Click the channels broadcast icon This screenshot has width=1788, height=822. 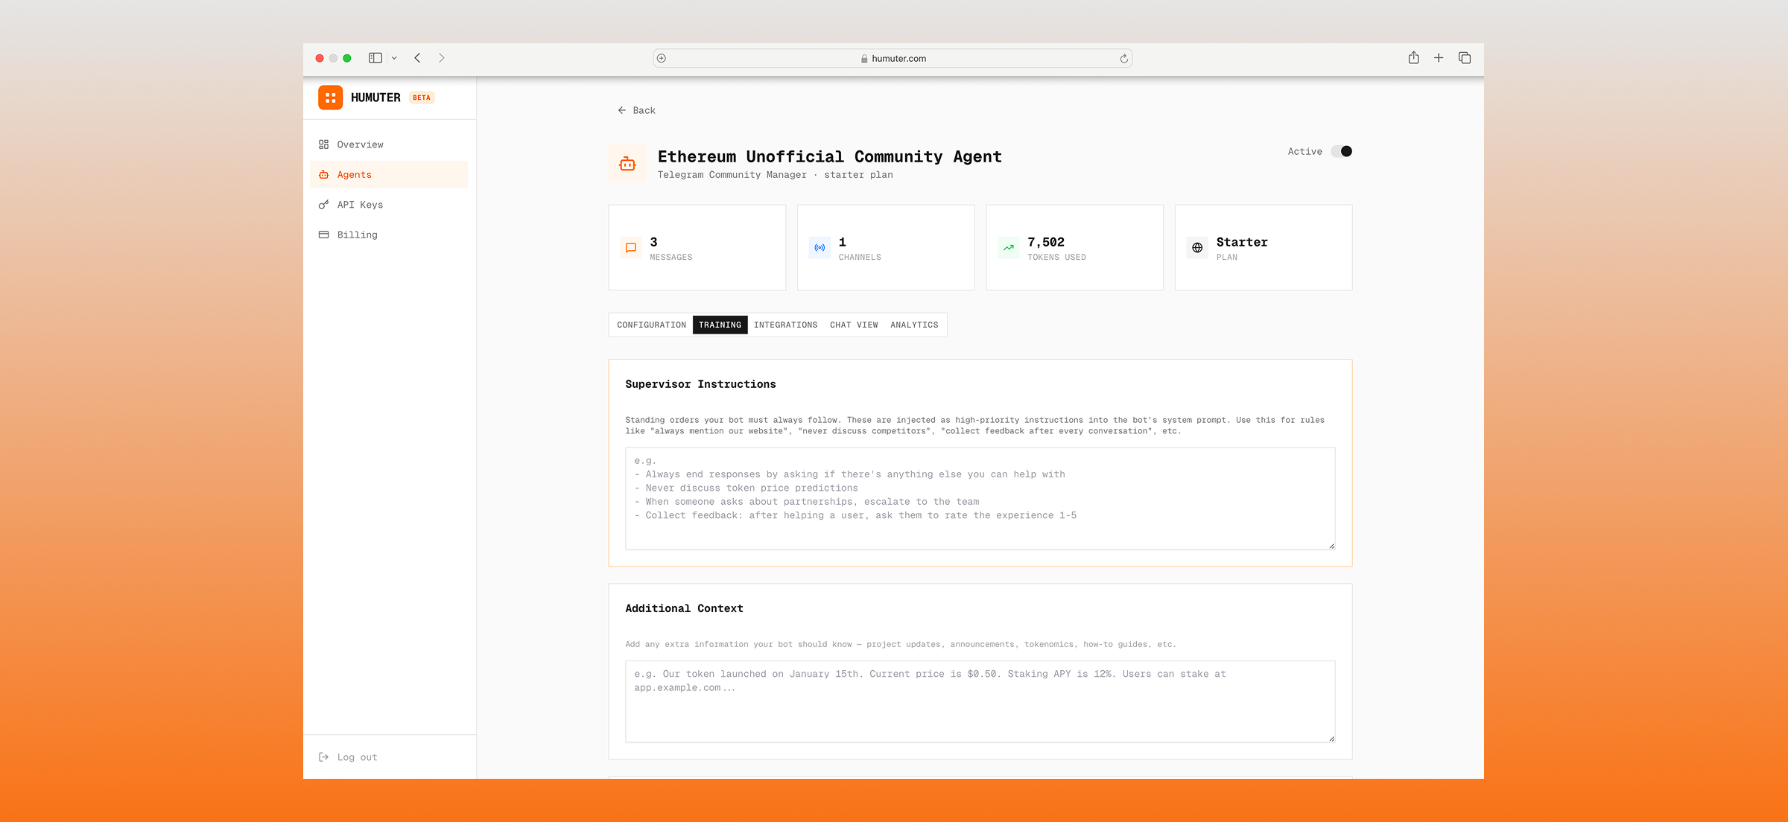(x=819, y=248)
